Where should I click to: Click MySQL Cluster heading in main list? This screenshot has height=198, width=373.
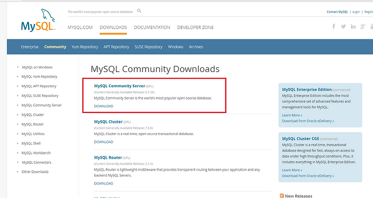pos(108,122)
